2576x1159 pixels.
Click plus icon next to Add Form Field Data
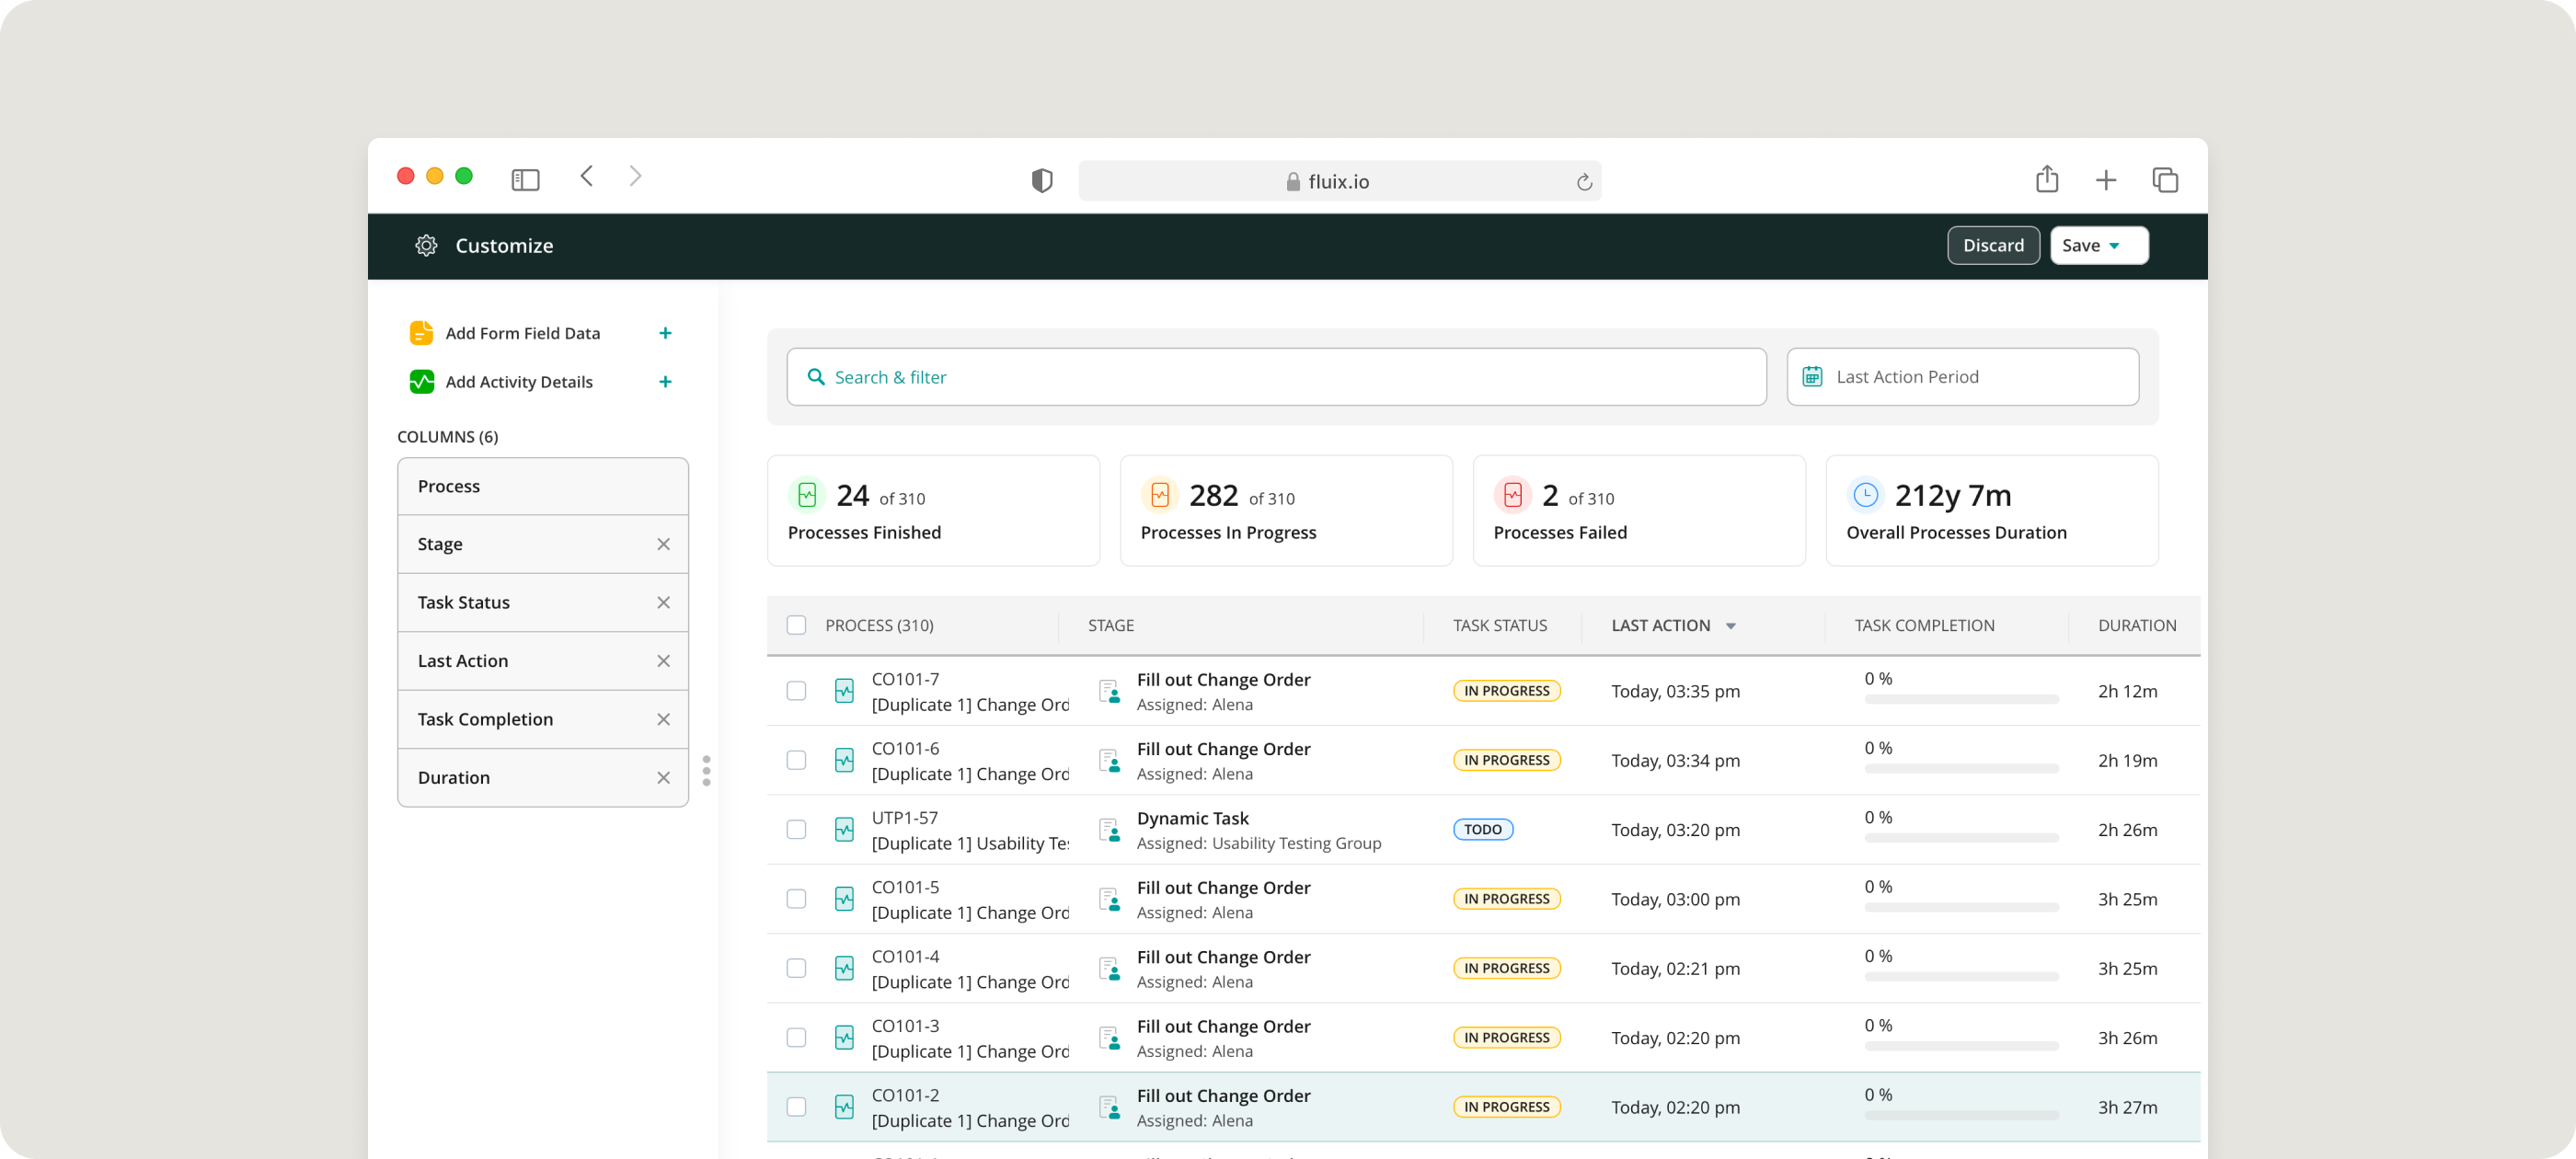click(665, 333)
